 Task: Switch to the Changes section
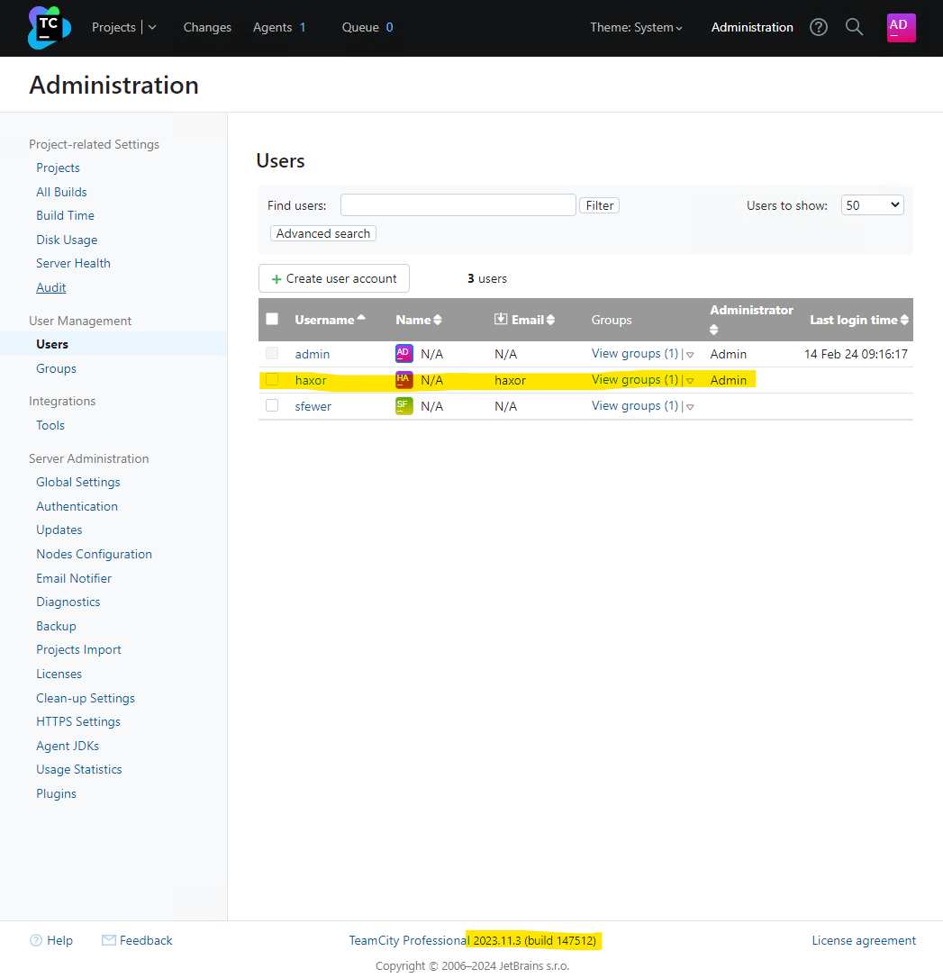(207, 27)
